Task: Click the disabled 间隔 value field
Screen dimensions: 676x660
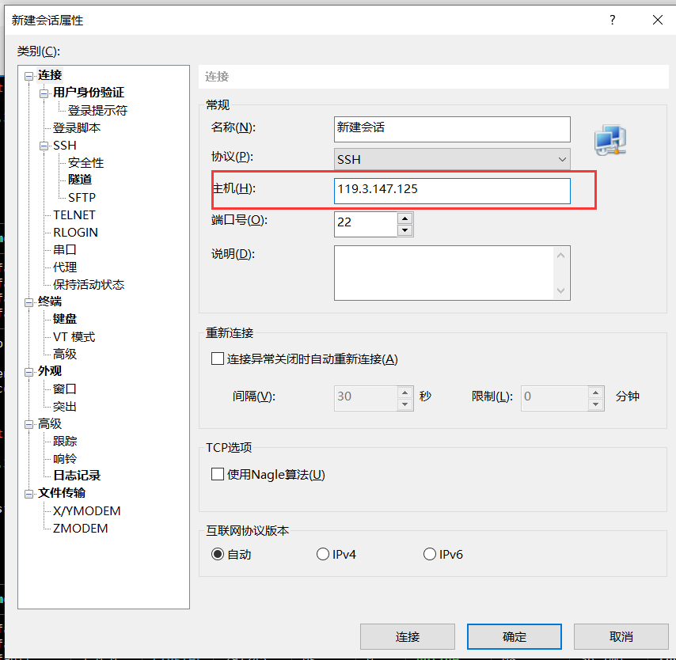Action: pos(366,398)
